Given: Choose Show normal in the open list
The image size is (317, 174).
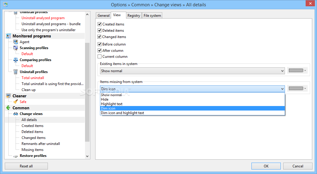Looking at the screenshot, I should pos(192,95).
